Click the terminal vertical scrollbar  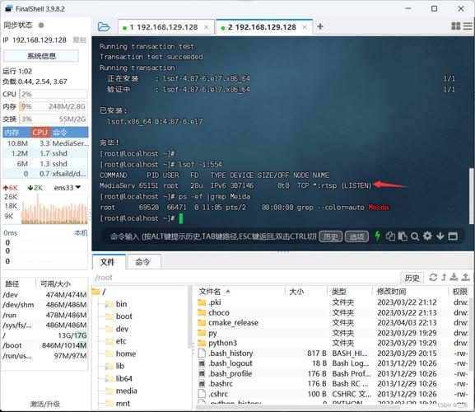(471, 196)
